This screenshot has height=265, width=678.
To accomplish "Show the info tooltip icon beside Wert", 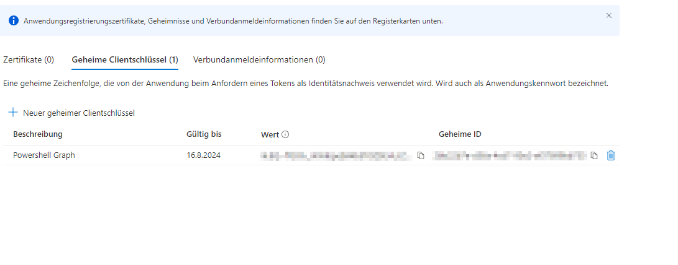I will (x=286, y=134).
